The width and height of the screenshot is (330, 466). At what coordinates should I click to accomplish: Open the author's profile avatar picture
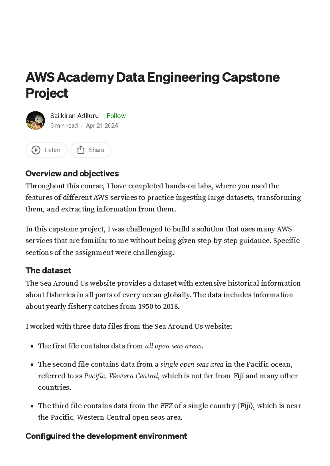coord(35,121)
